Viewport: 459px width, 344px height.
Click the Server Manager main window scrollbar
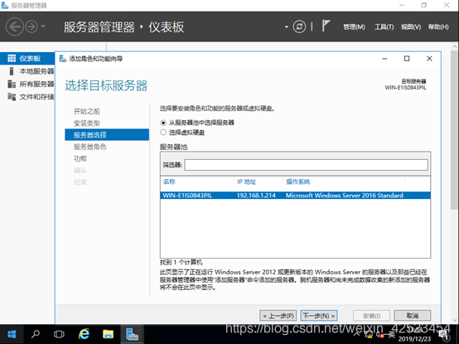coord(454,129)
